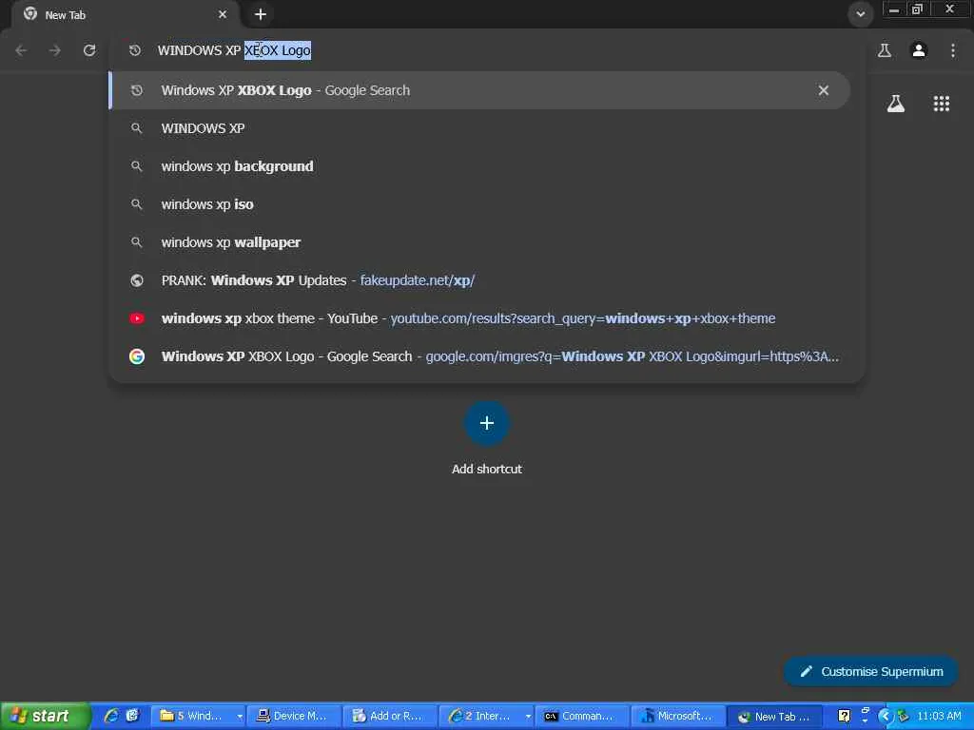
Task: Click search icon beside WINDOWS XP suggestion
Action: pos(137,128)
